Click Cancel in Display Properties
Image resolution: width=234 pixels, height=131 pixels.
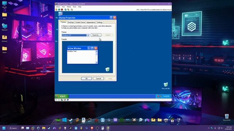point(98,79)
